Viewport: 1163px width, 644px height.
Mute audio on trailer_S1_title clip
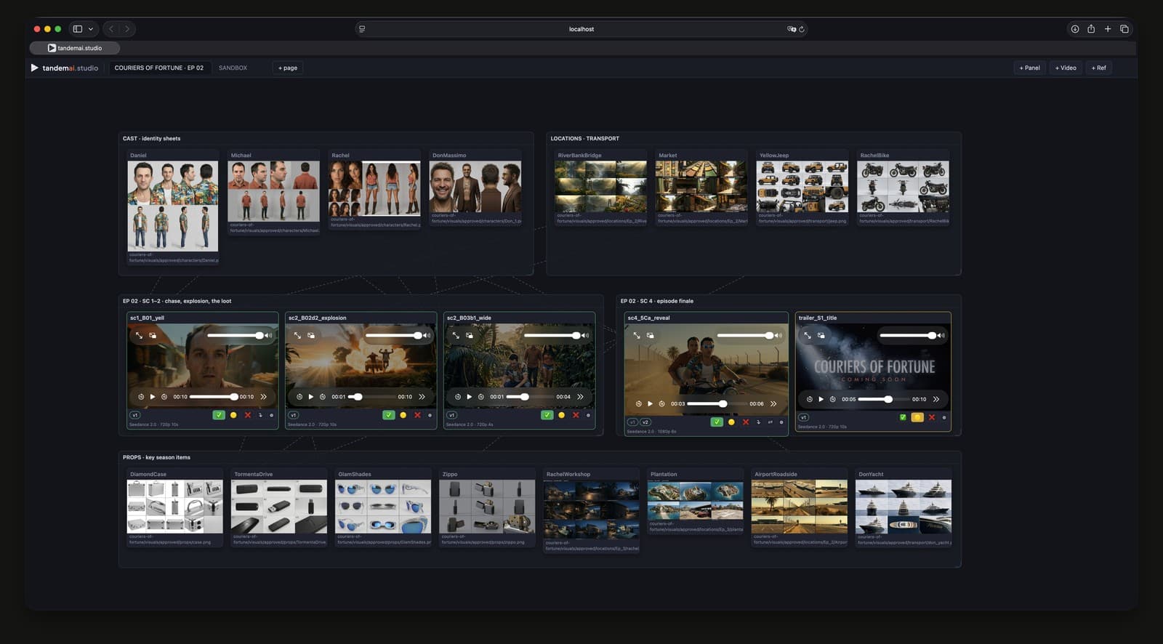click(x=941, y=335)
